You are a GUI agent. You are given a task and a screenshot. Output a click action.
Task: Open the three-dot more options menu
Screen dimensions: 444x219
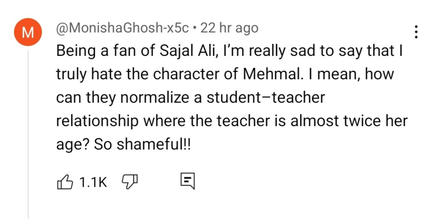click(x=416, y=32)
